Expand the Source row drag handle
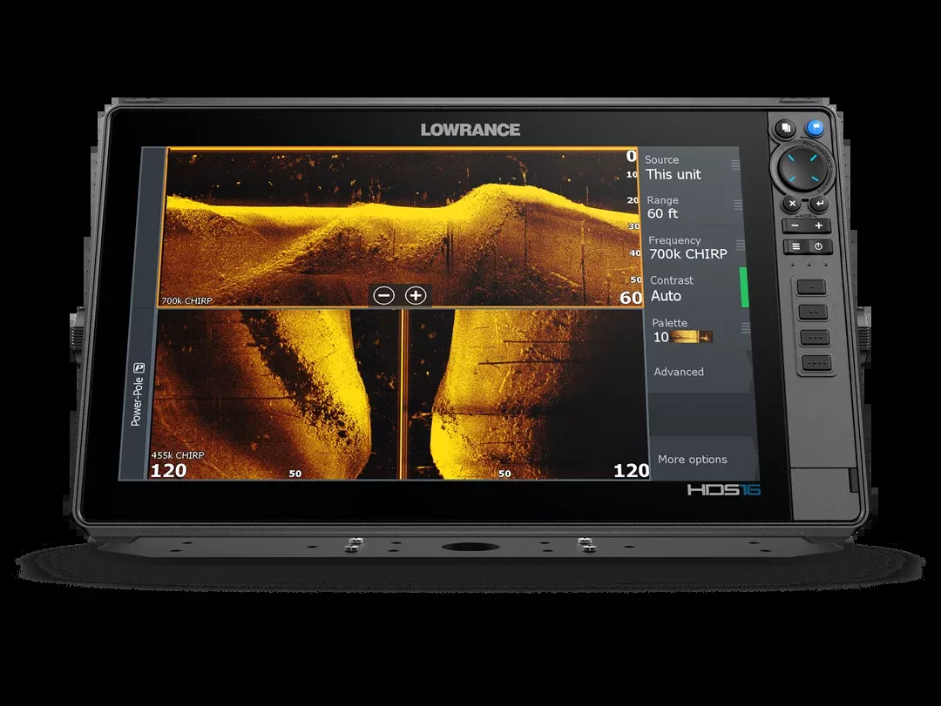 (735, 165)
